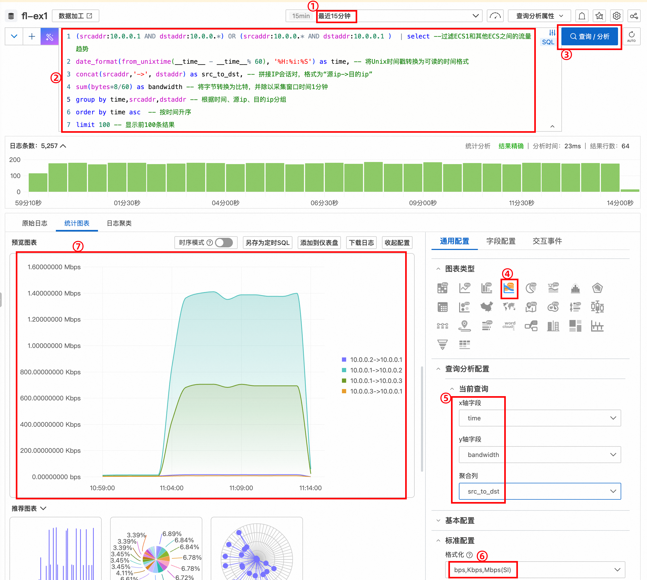The height and width of the screenshot is (580, 647).
Task: Click the plus icon beside query editor
Action: pos(32,37)
